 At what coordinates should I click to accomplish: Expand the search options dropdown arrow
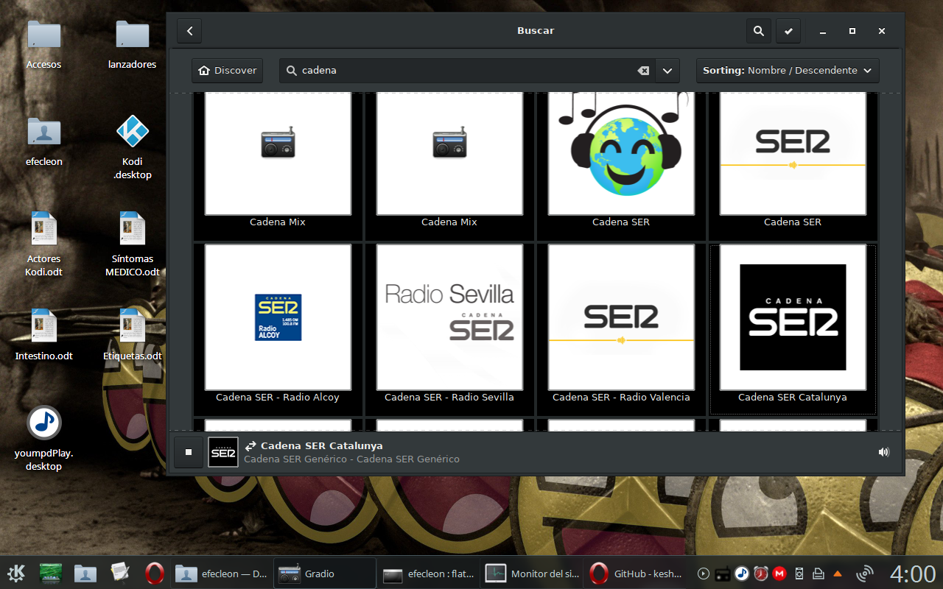pyautogui.click(x=667, y=71)
